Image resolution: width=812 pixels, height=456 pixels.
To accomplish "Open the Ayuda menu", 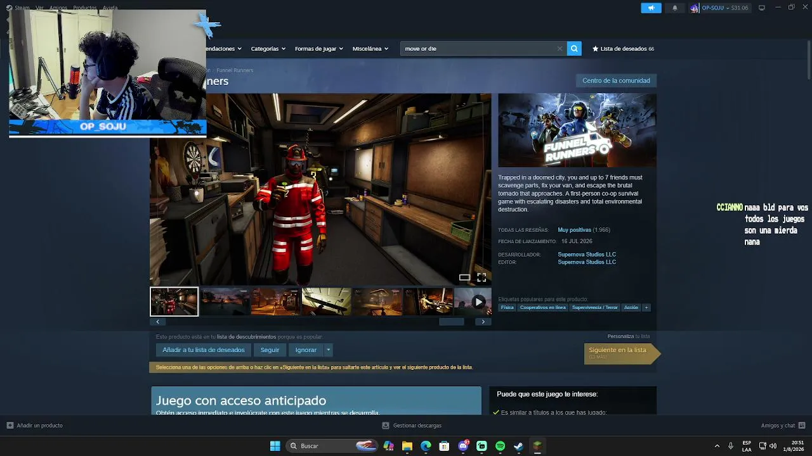I will click(x=110, y=8).
